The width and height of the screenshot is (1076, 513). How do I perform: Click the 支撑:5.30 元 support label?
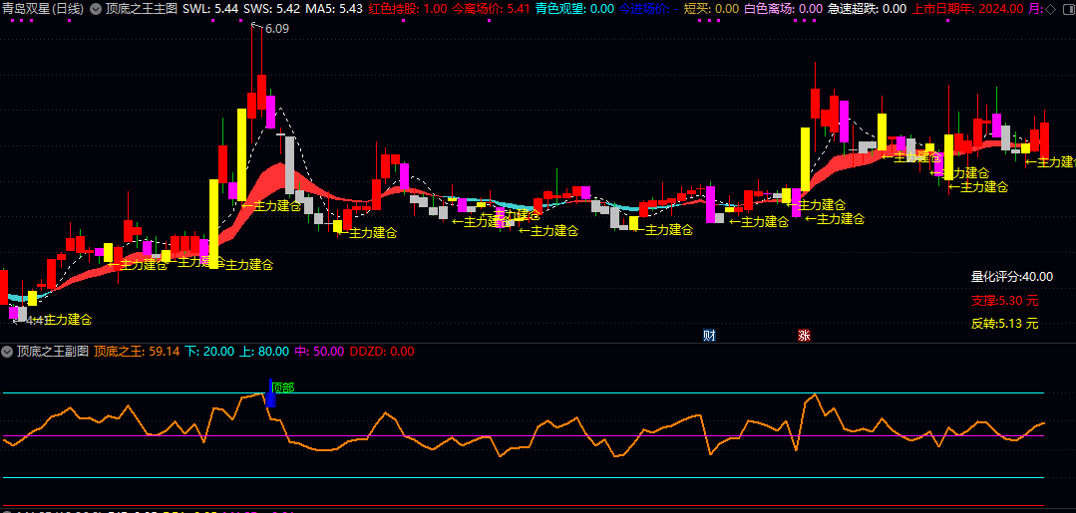pos(1004,300)
